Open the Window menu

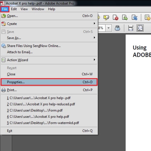[38, 9]
